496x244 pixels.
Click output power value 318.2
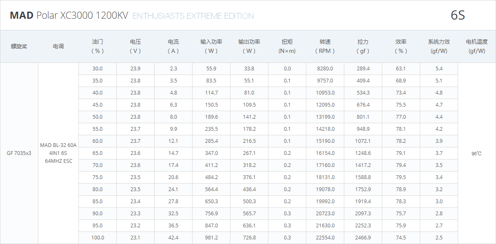point(249,165)
